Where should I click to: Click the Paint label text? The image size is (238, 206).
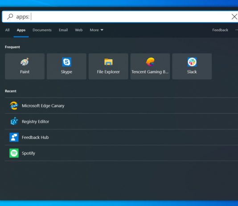pos(25,72)
